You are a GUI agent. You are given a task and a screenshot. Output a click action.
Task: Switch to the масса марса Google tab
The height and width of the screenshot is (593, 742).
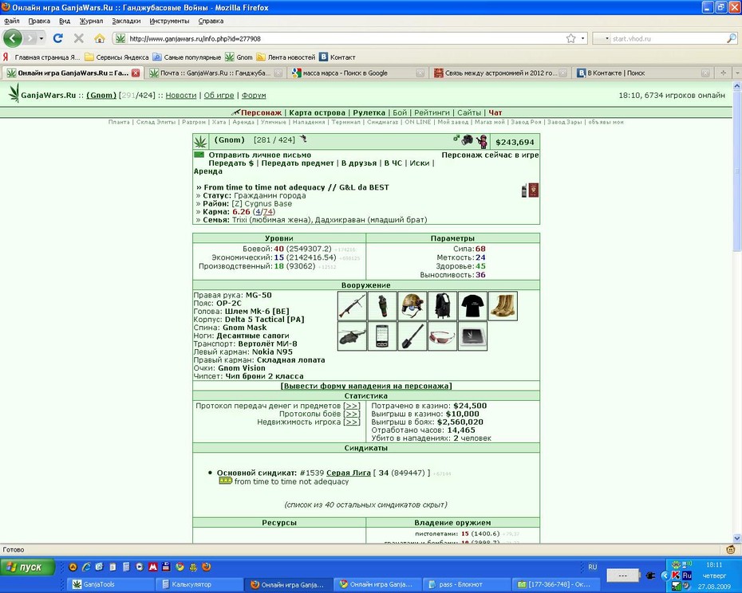click(357, 73)
